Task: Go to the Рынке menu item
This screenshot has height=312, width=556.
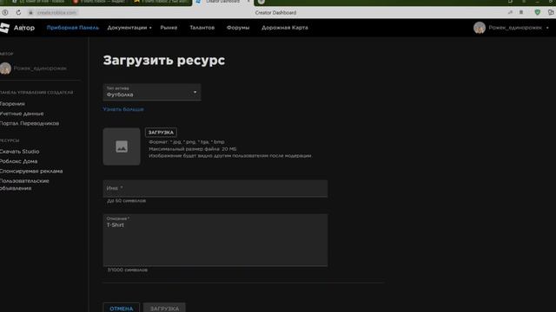Action: 169,28
